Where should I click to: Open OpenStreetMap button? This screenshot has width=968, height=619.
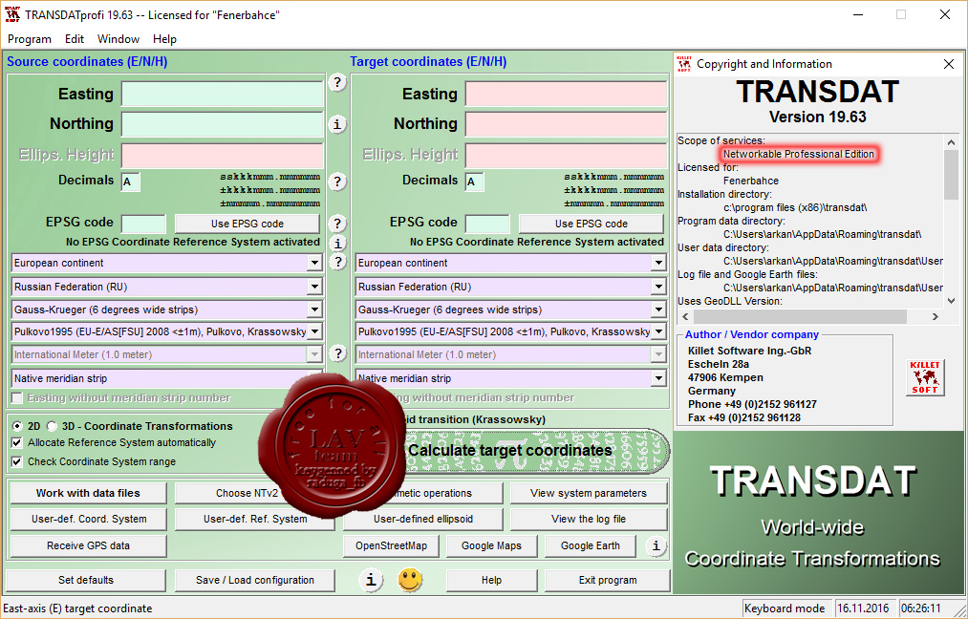[x=391, y=545]
